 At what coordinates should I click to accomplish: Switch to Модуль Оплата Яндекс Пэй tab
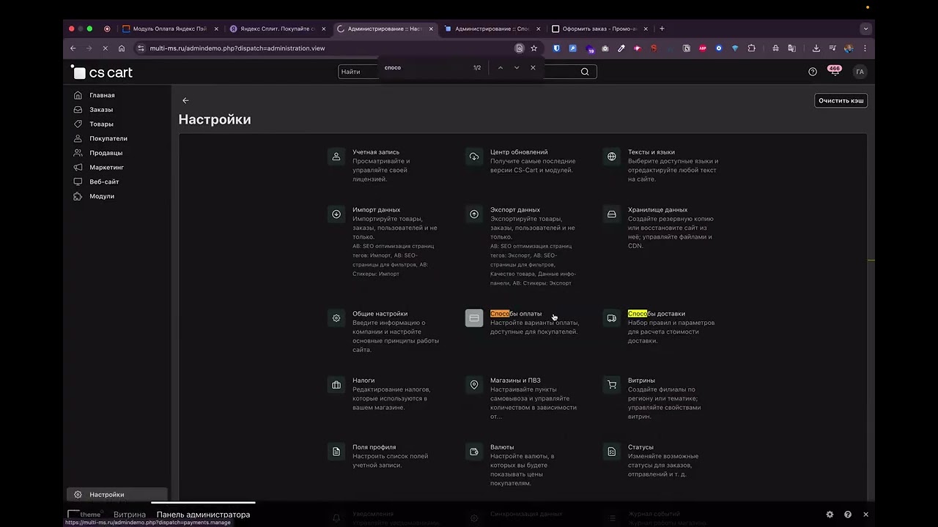pos(170,29)
